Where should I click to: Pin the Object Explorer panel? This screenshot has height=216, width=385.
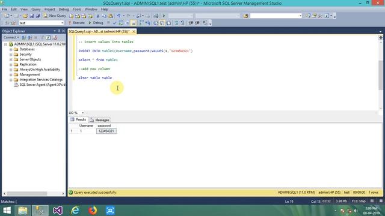[59, 31]
